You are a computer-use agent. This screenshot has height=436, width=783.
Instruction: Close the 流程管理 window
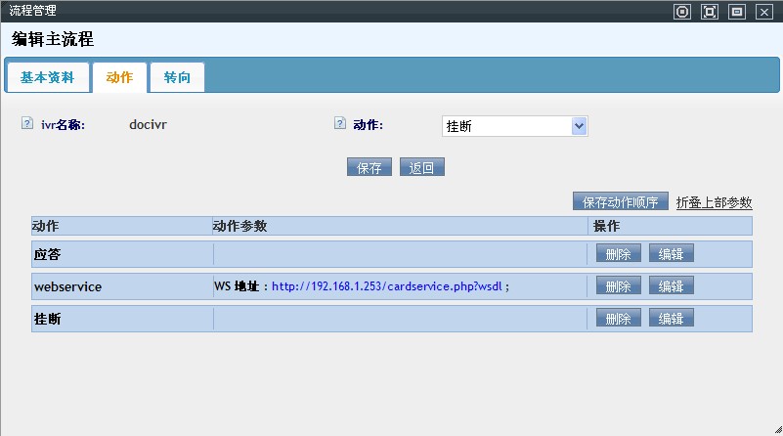tap(763, 12)
